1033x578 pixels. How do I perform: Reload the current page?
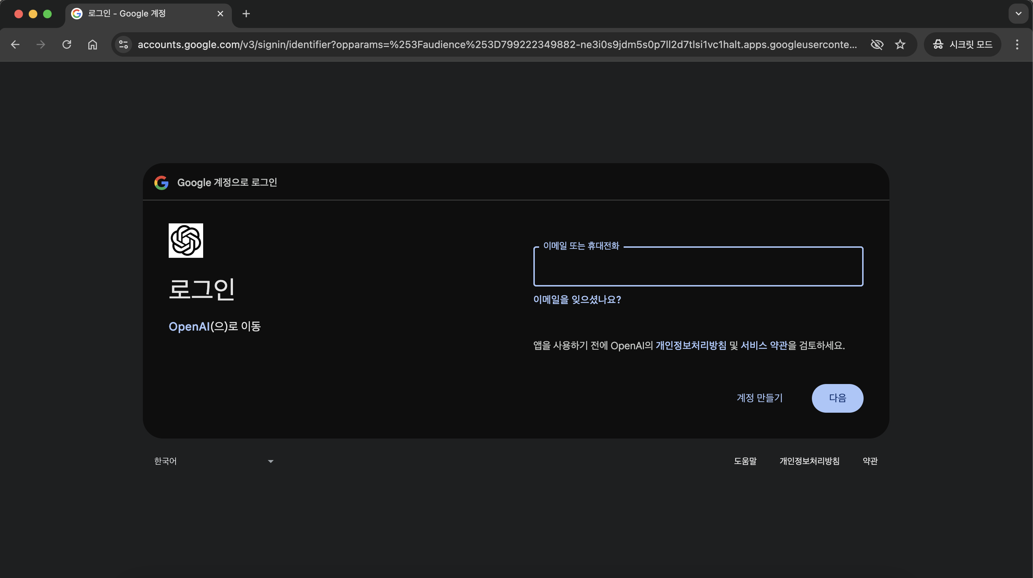tap(67, 44)
